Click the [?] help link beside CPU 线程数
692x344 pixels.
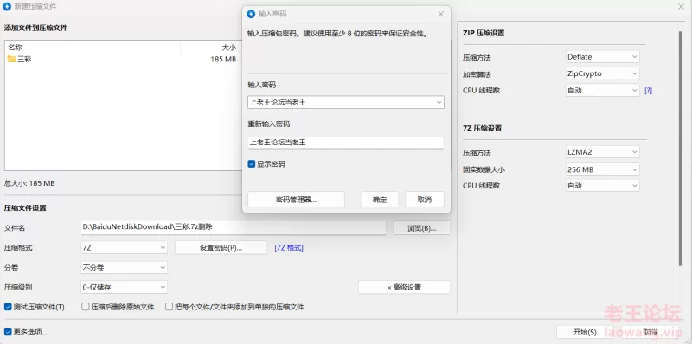tap(648, 91)
